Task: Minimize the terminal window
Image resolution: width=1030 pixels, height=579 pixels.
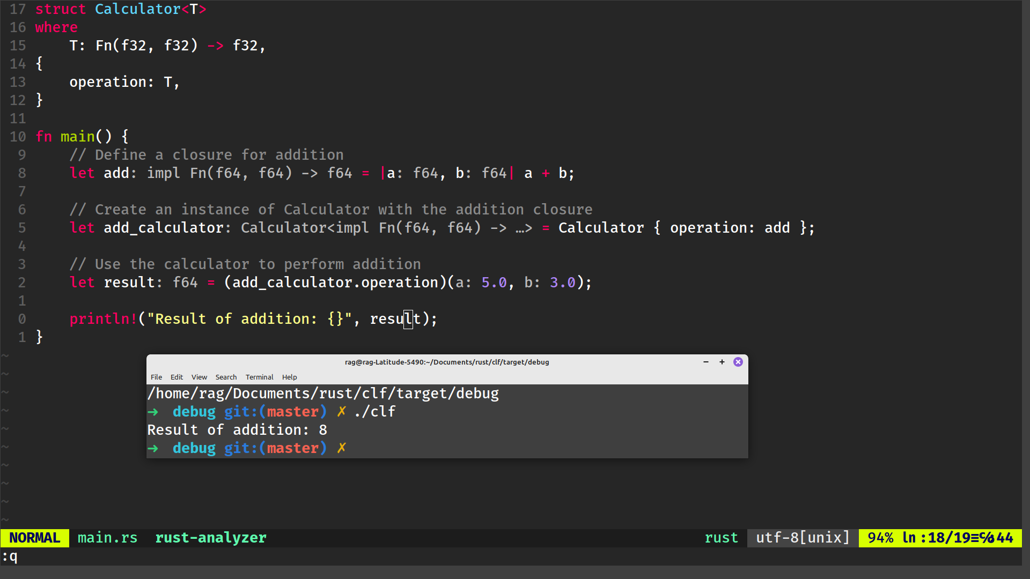Action: (706, 362)
